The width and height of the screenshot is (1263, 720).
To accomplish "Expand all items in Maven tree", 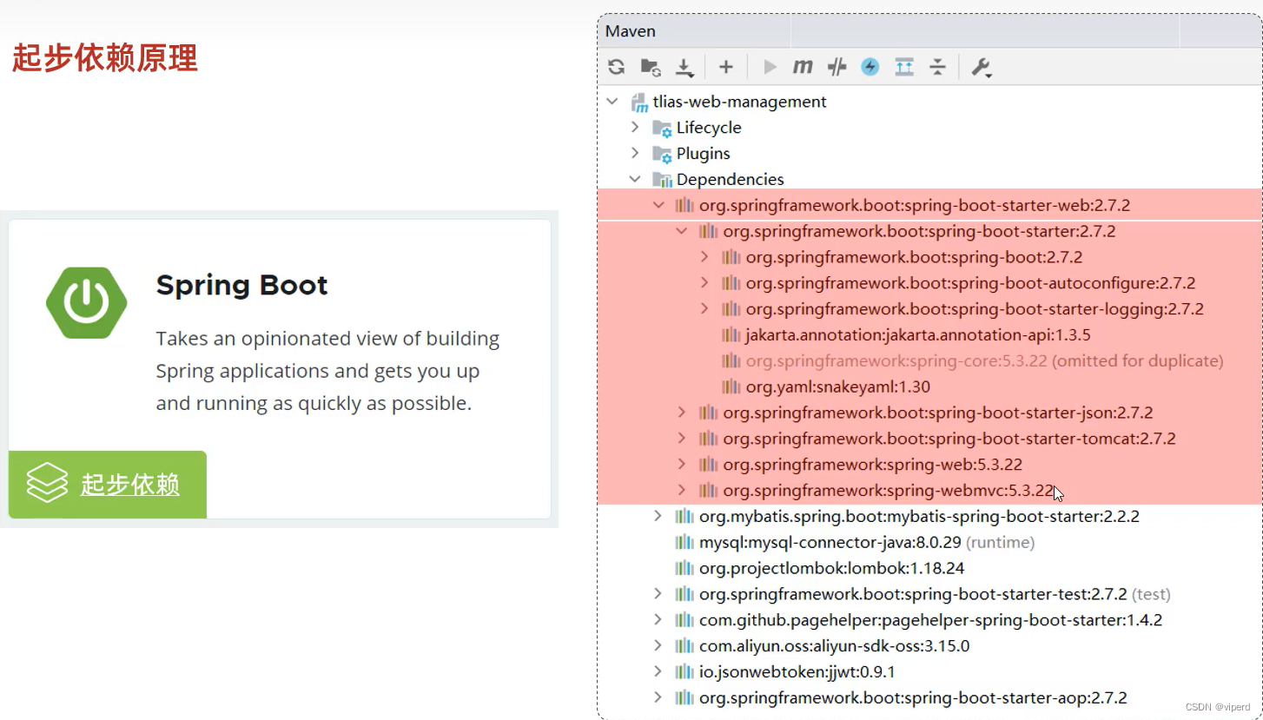I will (903, 67).
